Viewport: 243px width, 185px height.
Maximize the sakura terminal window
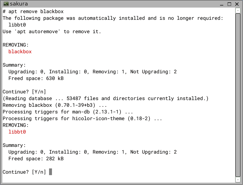pos(229,4)
